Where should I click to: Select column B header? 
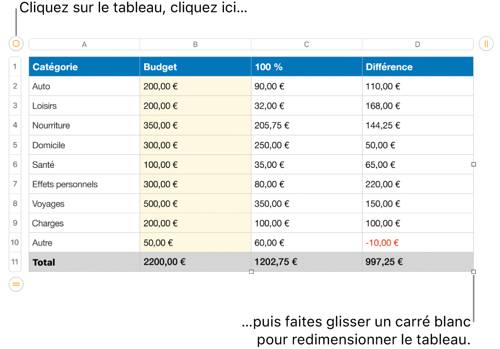[x=195, y=44]
